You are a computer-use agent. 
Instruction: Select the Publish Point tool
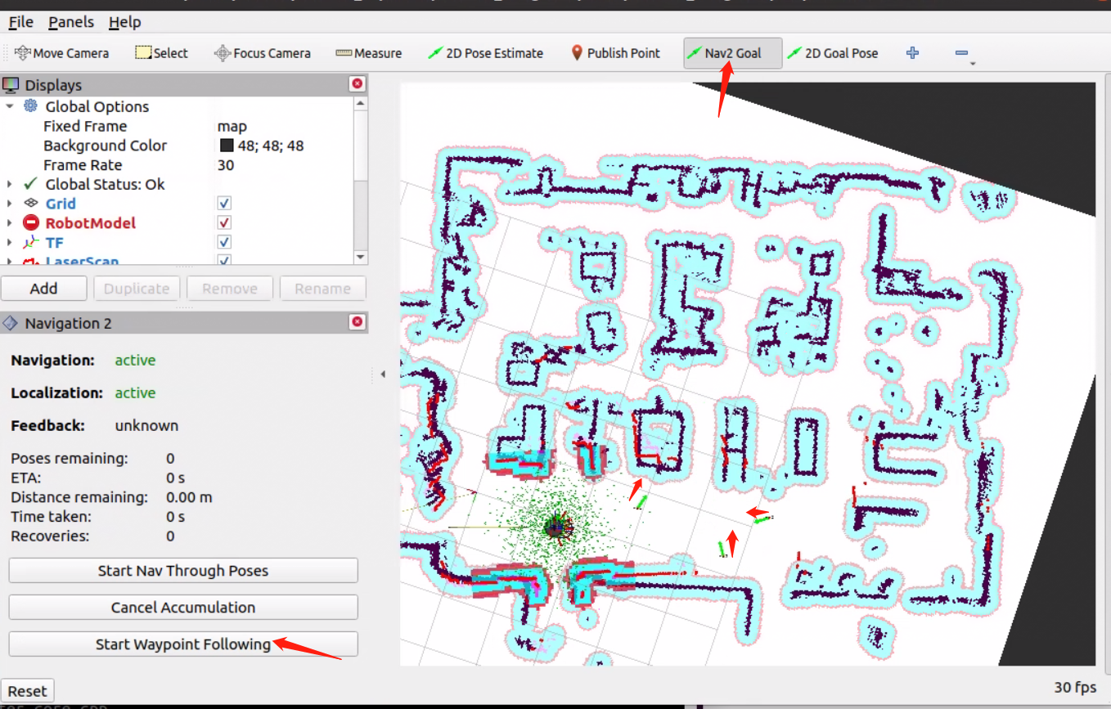[615, 53]
